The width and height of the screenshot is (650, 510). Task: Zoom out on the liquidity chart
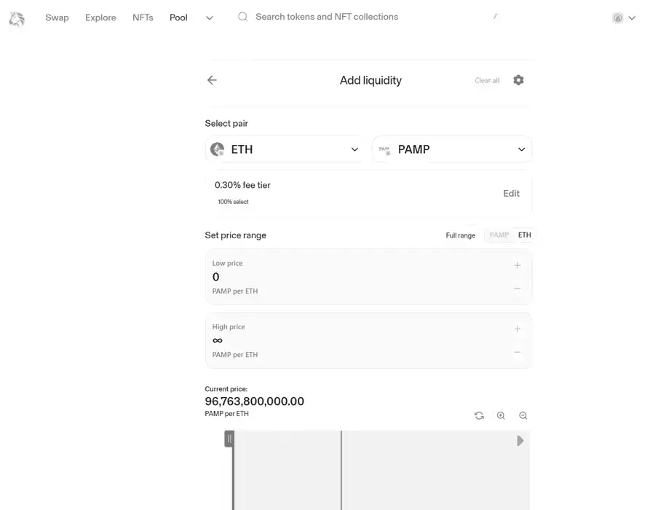pos(523,415)
